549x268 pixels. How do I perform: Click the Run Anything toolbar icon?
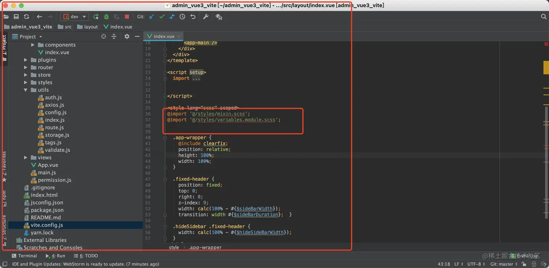219,17
